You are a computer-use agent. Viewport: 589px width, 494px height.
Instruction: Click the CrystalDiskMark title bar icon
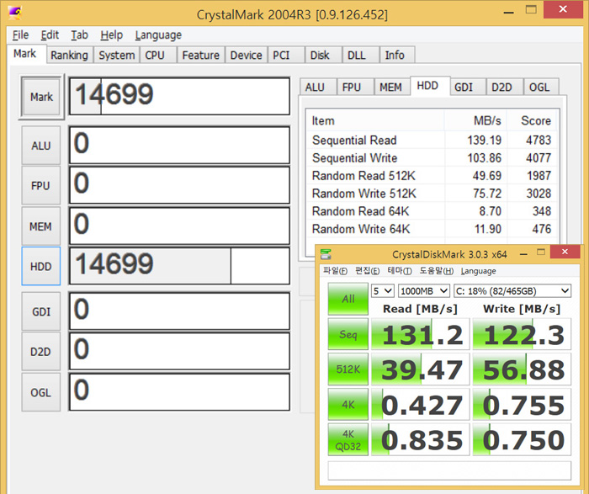[x=327, y=254]
